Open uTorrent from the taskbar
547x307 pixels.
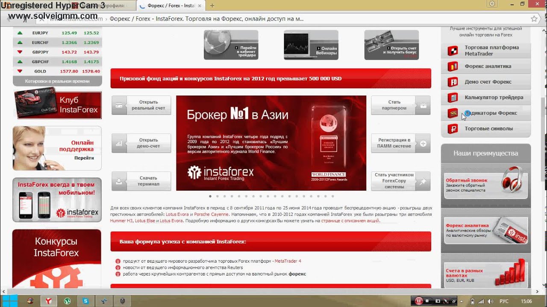point(68,301)
